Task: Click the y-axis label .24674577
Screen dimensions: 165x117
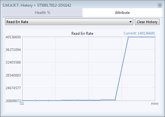Action: pyautogui.click(x=13, y=88)
